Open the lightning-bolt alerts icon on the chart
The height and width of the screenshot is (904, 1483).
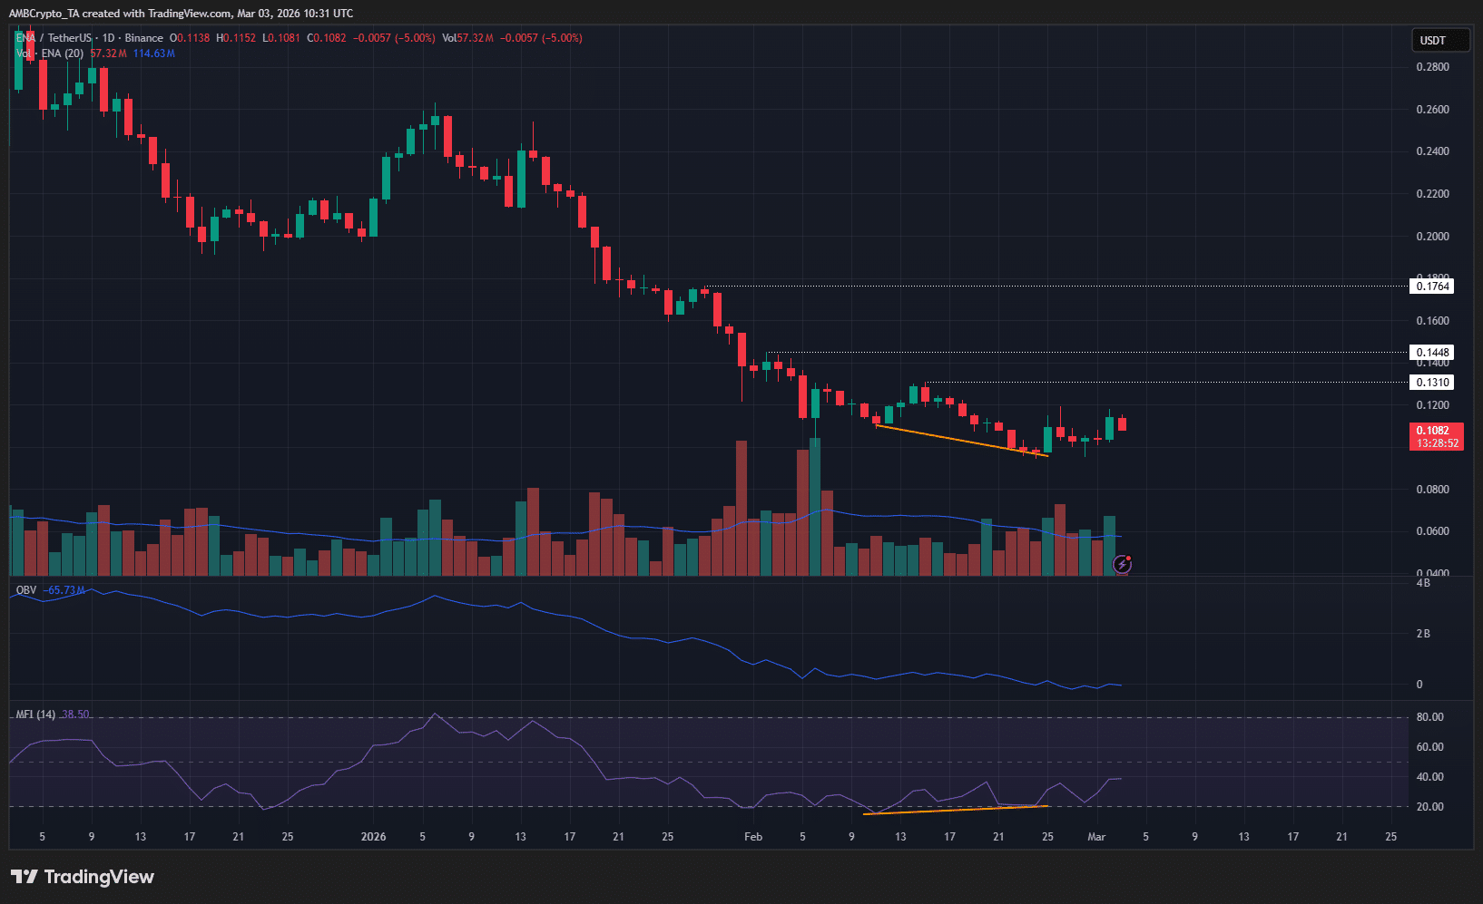(1124, 564)
